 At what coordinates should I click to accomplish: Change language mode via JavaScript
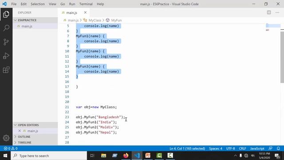coord(257,148)
